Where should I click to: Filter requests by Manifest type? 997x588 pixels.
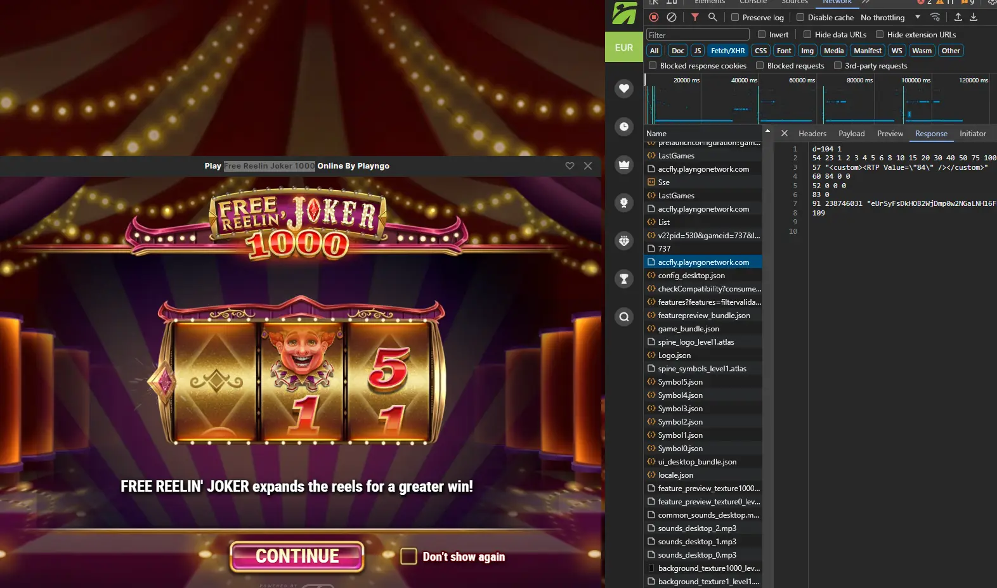click(x=867, y=51)
